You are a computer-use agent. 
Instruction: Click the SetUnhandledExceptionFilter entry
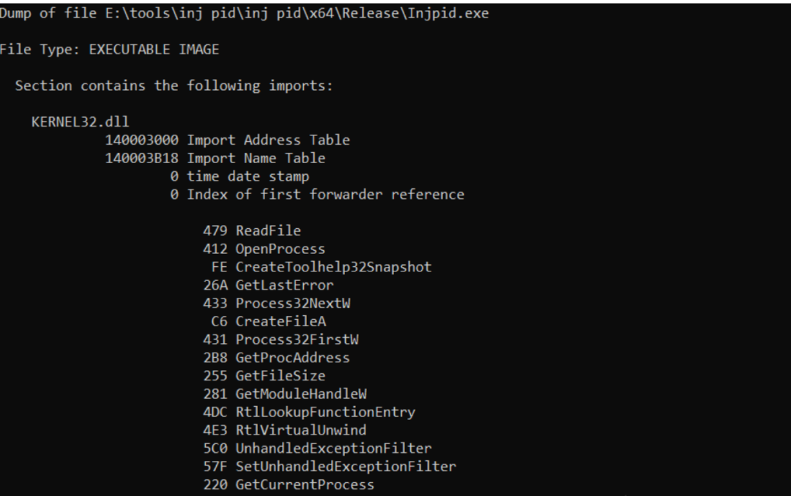[x=330, y=467]
